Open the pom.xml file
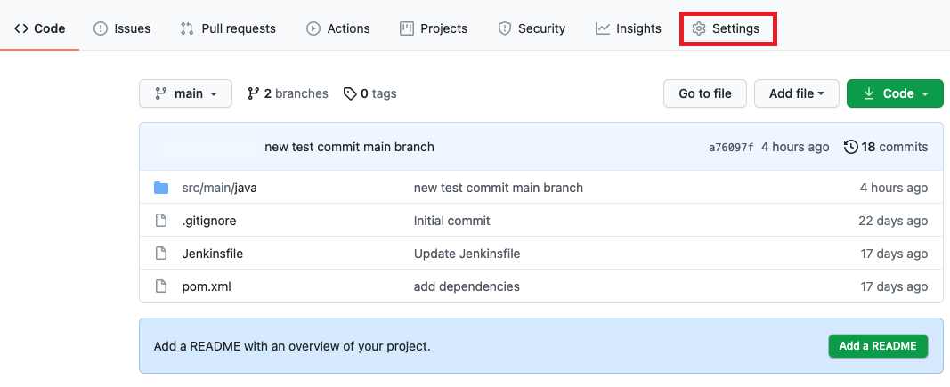 tap(207, 286)
